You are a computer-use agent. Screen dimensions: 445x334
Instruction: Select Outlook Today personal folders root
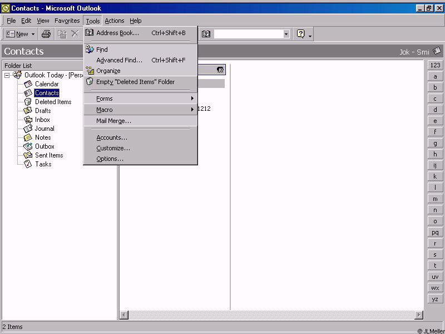coord(53,75)
